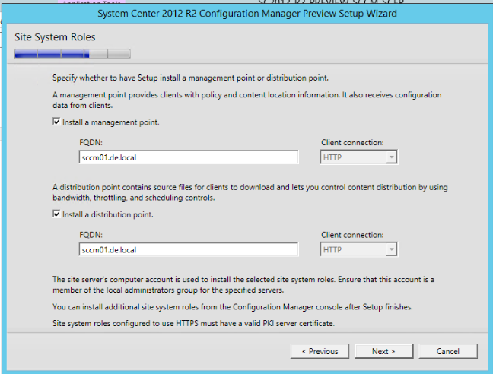Click the distribution point 'Client connection' label
The height and width of the screenshot is (374, 493).
click(353, 235)
